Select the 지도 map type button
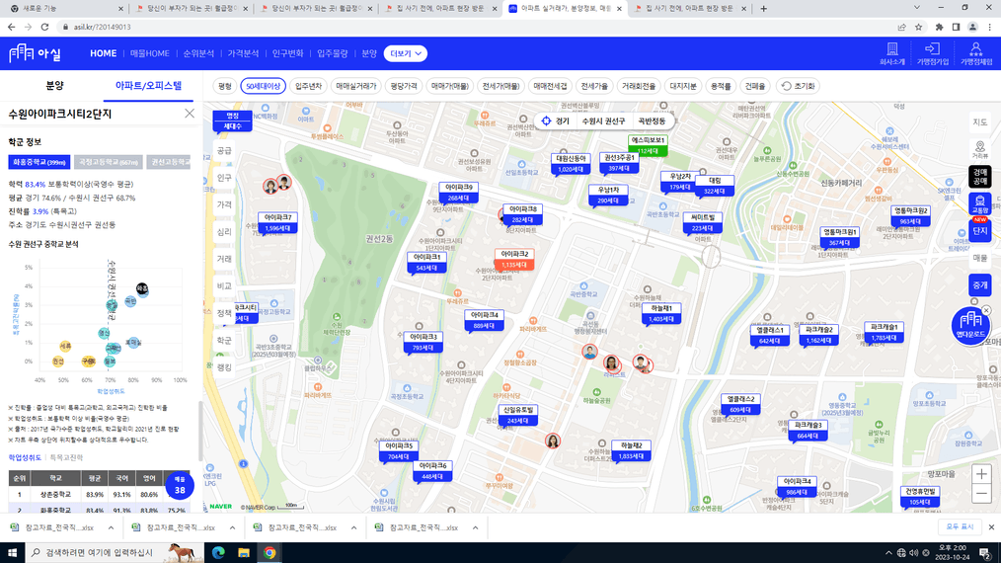The height and width of the screenshot is (563, 1001). tap(980, 122)
